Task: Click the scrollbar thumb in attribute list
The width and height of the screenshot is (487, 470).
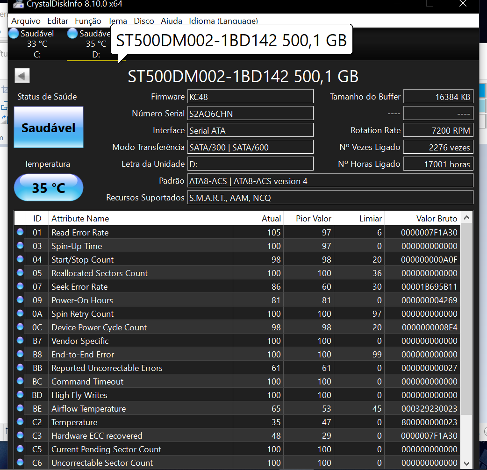Action: pos(466,320)
